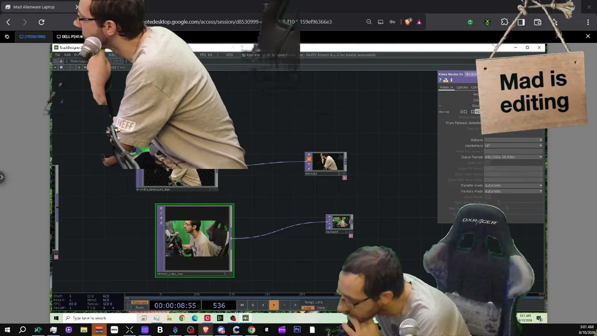Reload the remote desktop browser page
This screenshot has width=597, height=336.
tap(42, 22)
